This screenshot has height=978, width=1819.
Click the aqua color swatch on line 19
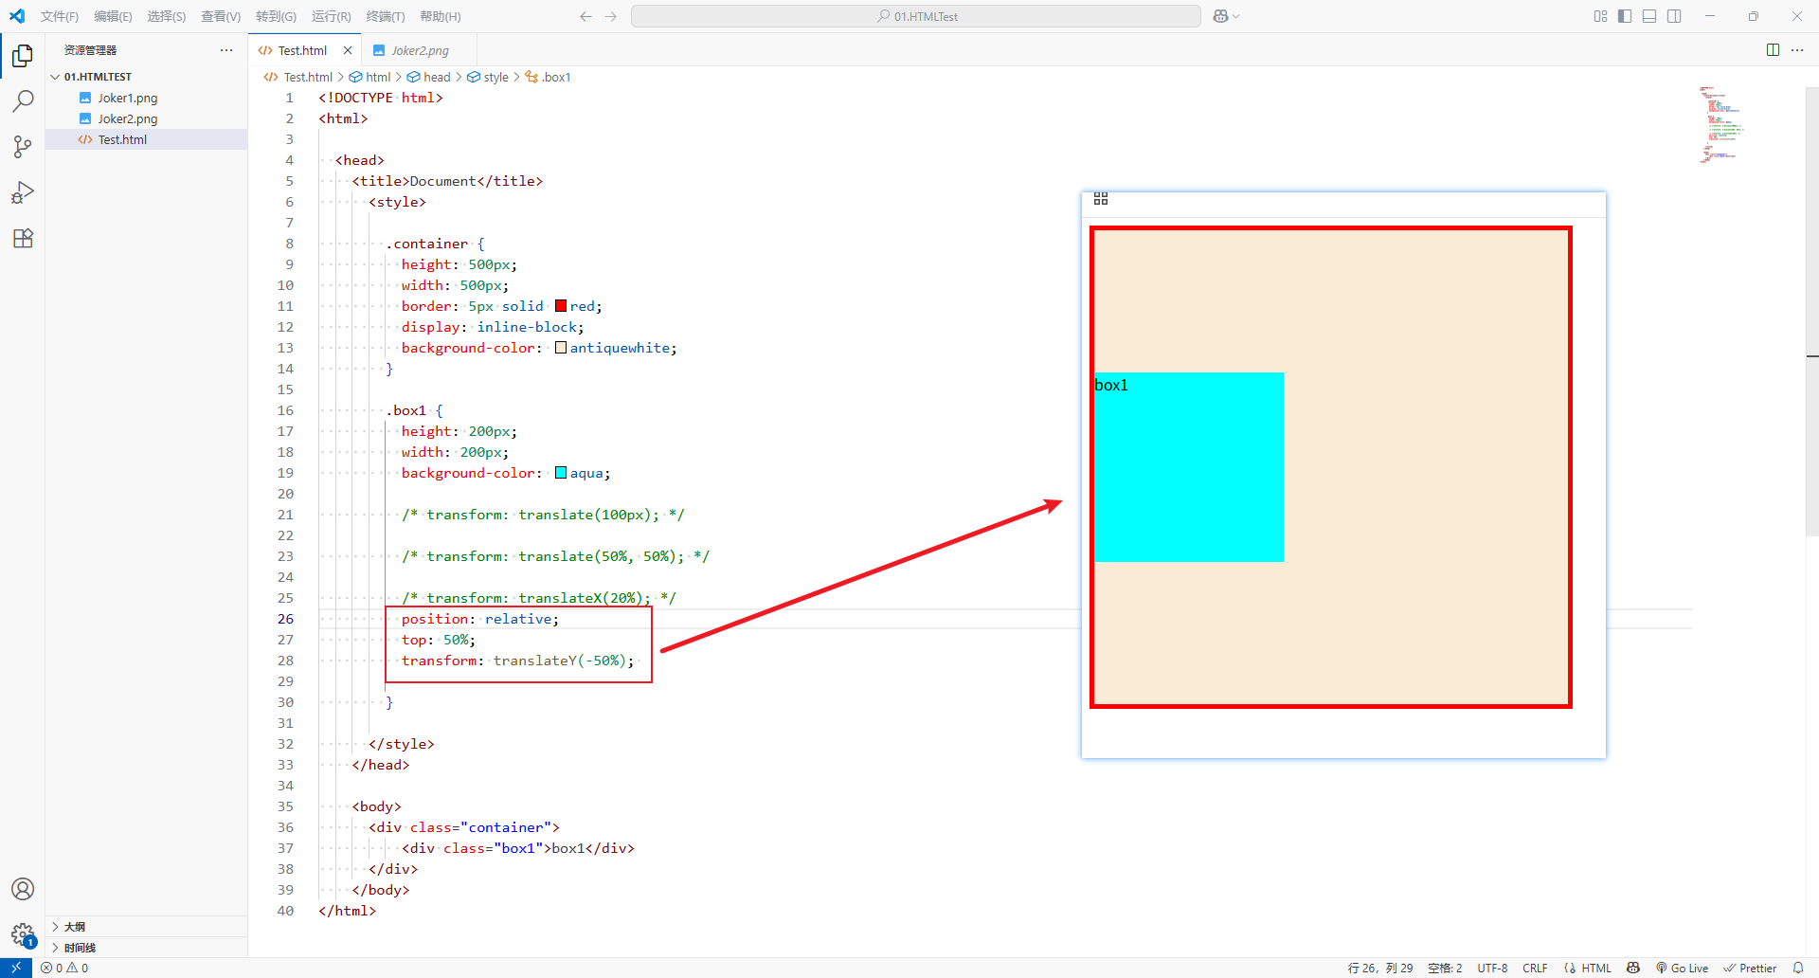(561, 473)
